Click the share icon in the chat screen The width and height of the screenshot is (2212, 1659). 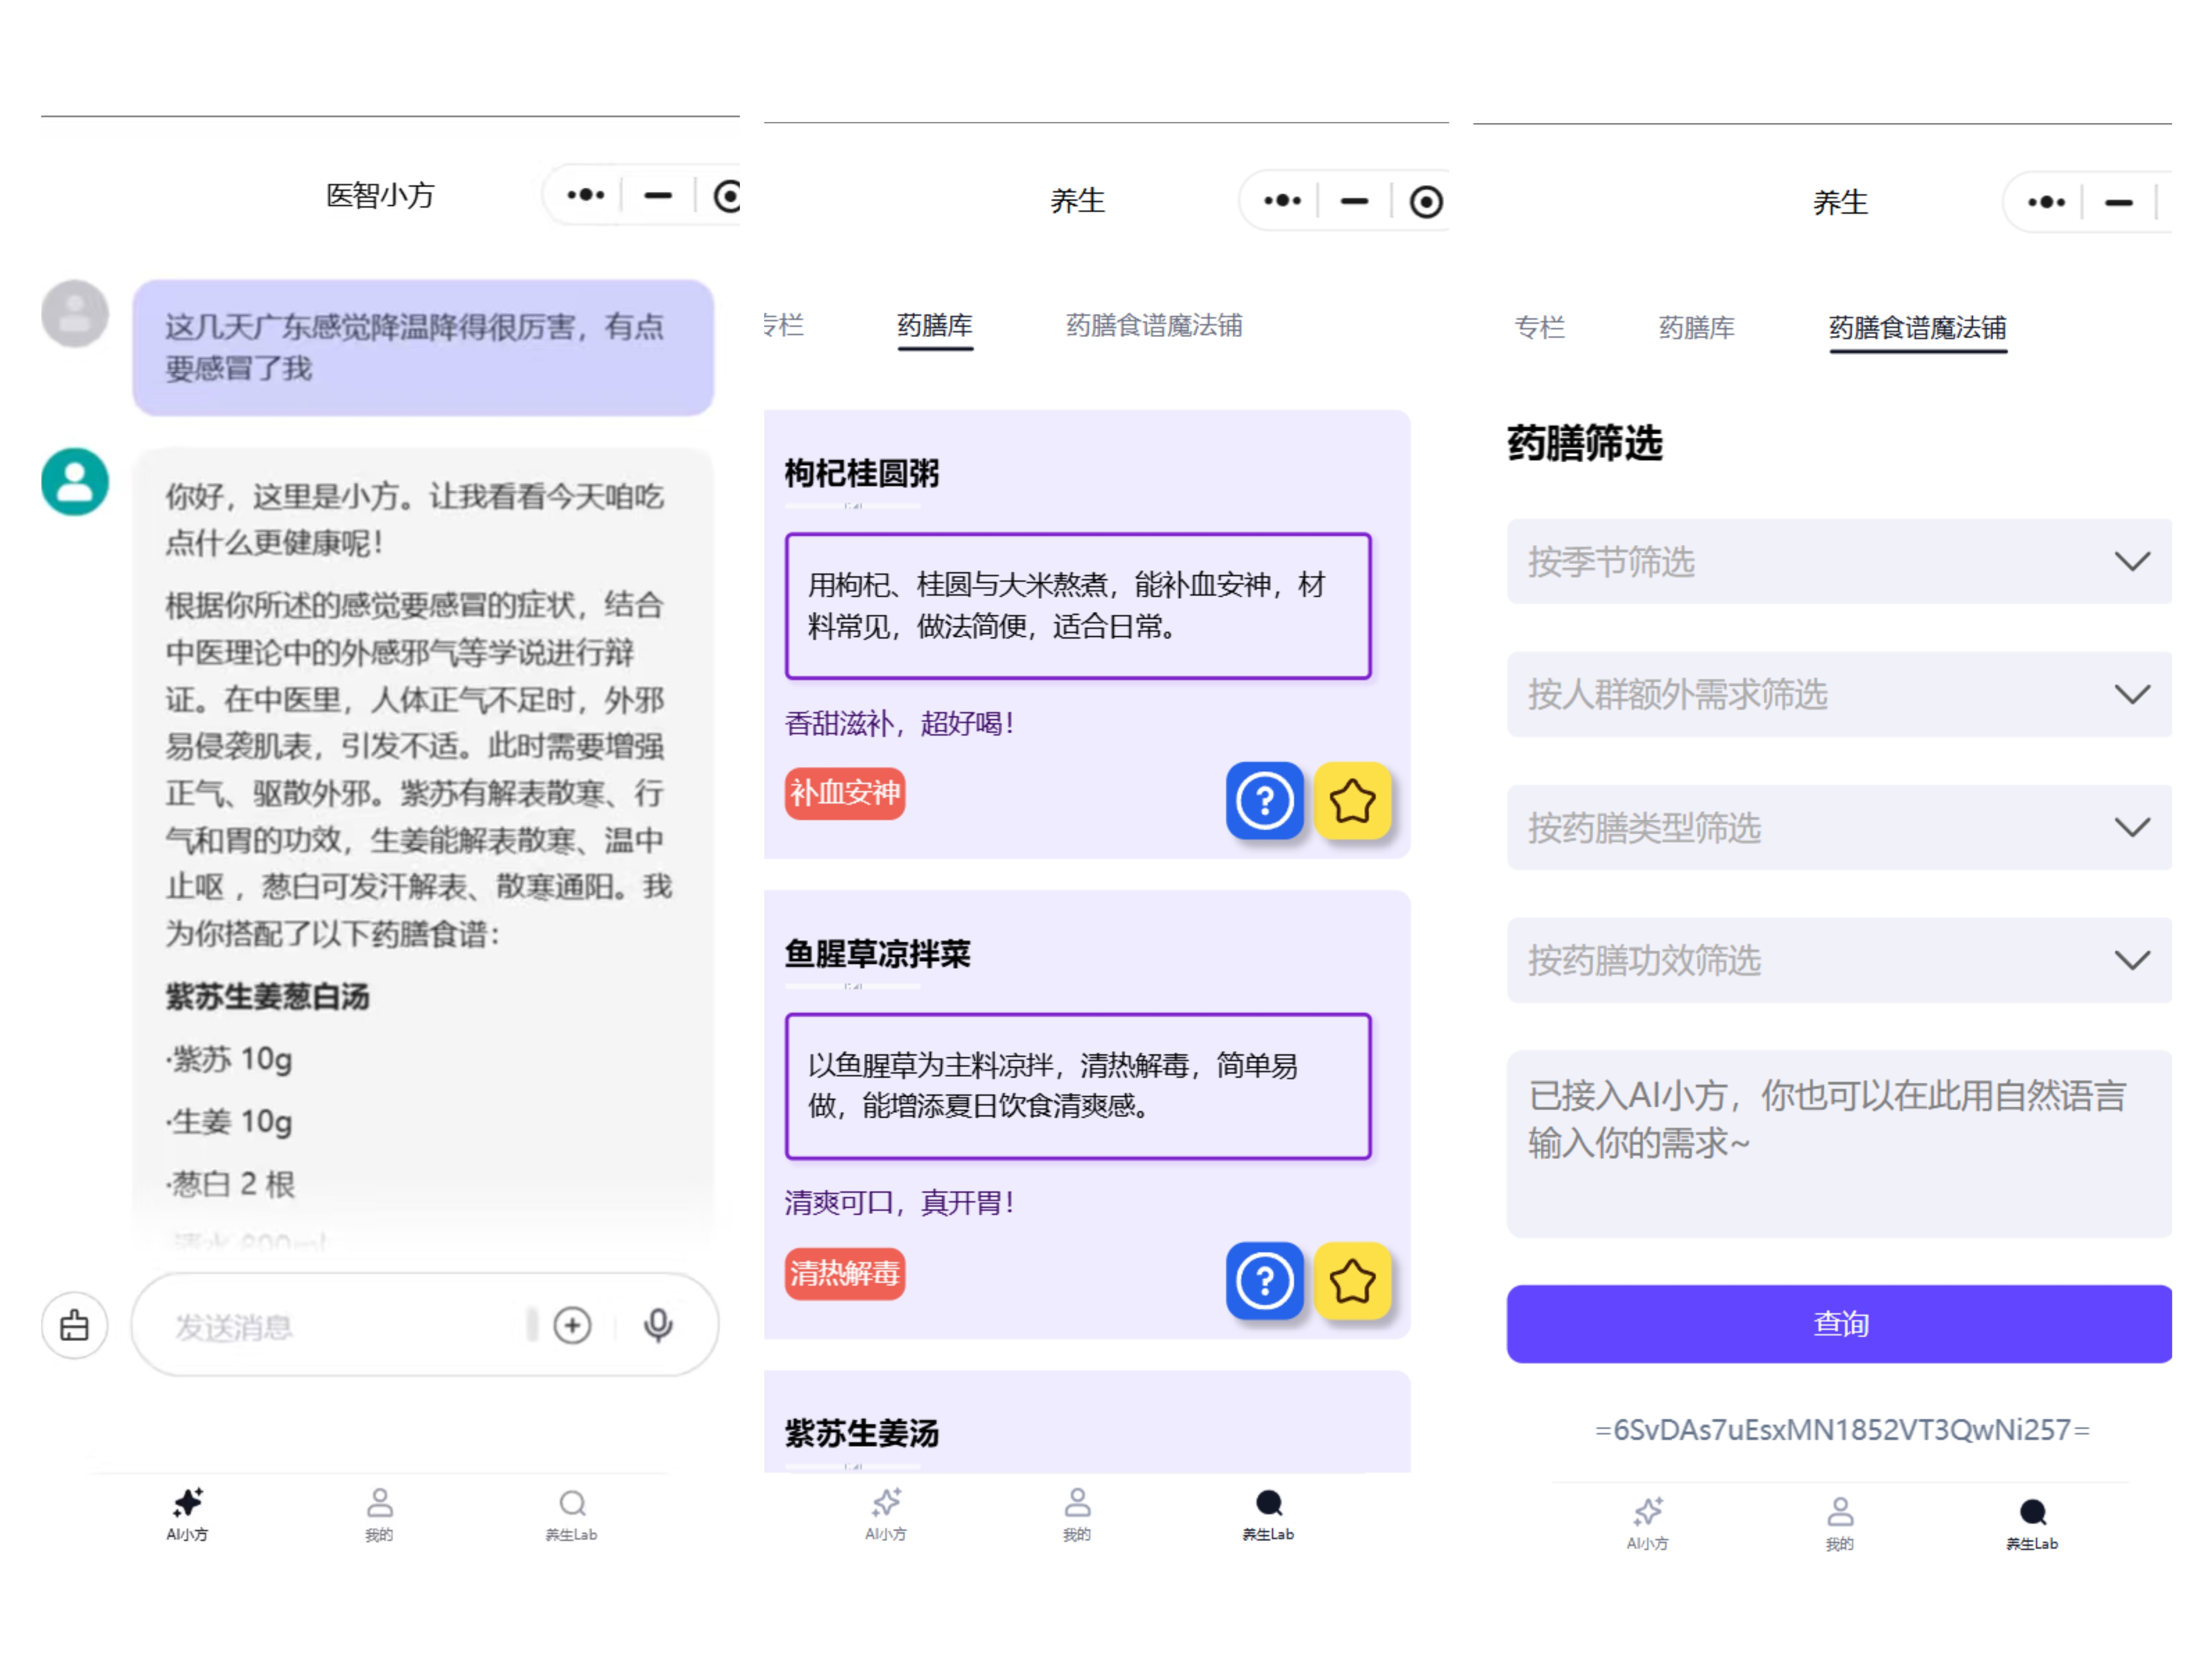click(75, 1325)
